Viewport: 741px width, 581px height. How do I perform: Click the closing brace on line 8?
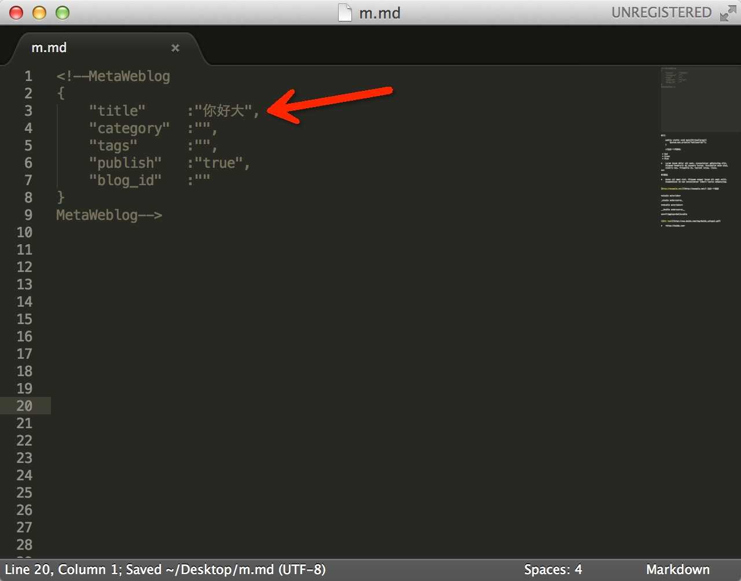click(x=61, y=198)
